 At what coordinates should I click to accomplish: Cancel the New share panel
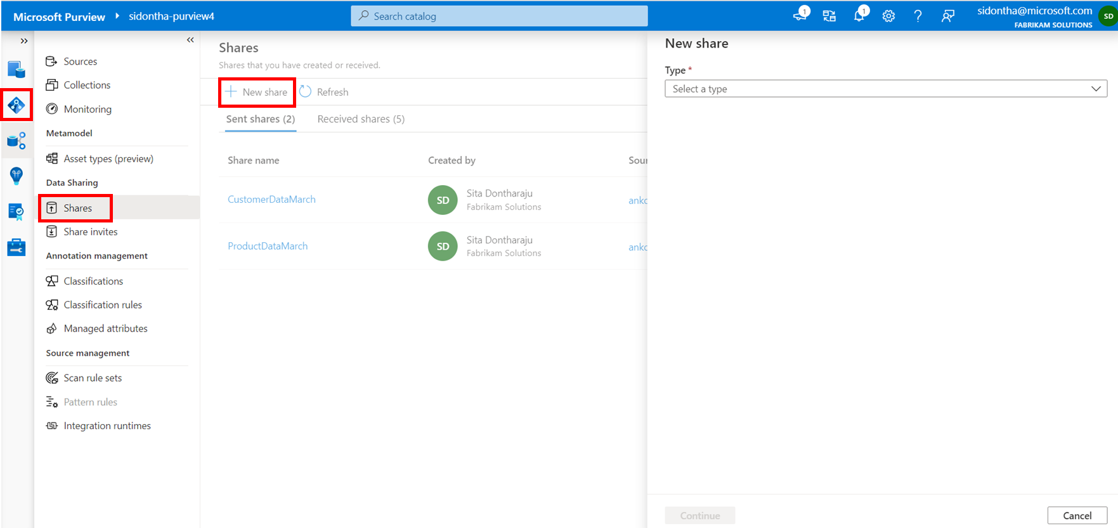[x=1077, y=515]
